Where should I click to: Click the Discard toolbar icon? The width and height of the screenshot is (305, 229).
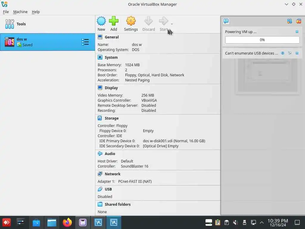pos(149,21)
